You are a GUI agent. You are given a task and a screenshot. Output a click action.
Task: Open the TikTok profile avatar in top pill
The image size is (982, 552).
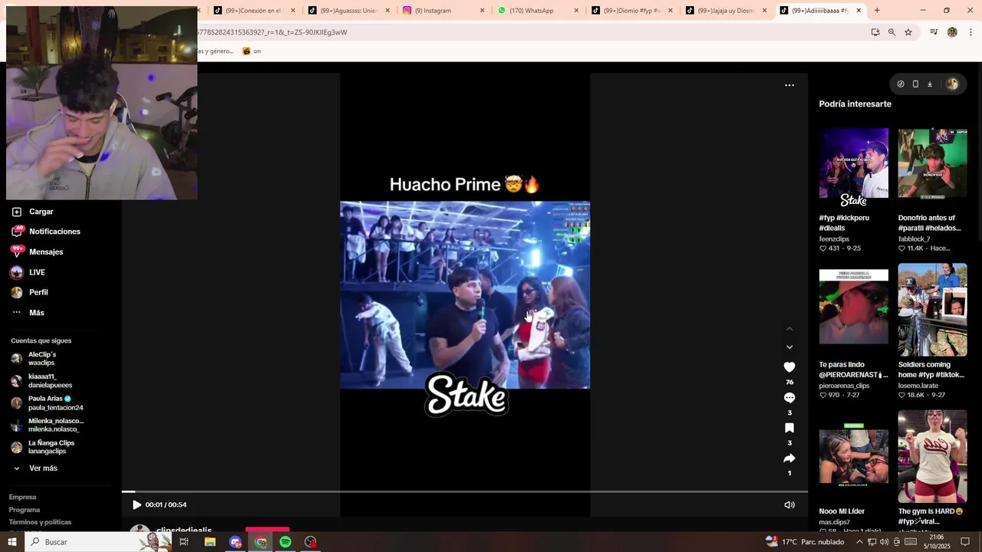(x=952, y=84)
